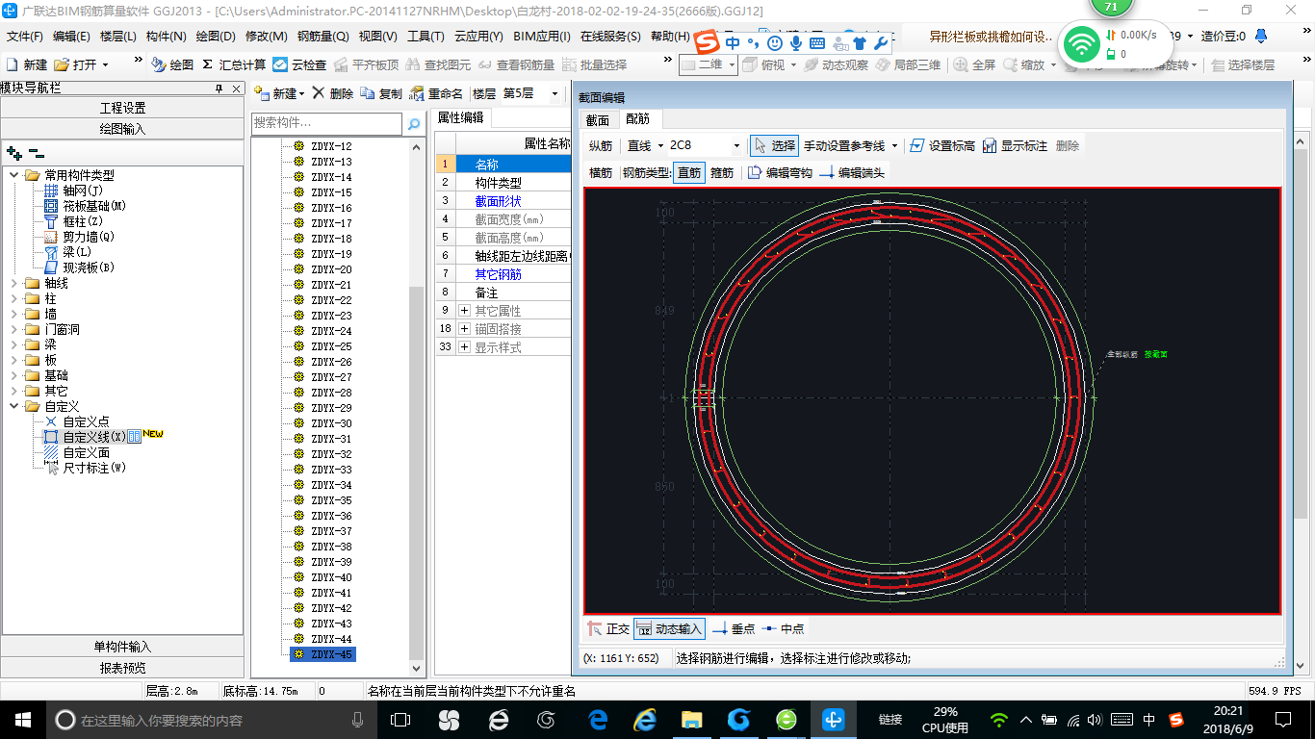Viewport: 1315px width, 739px height.
Task: Open the 二维 view mode dropdown
Action: pos(732,64)
